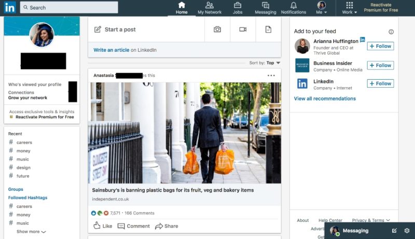Image resolution: width=415 pixels, height=239 pixels.
Task: Open the 166 Comments link
Action: pyautogui.click(x=139, y=213)
